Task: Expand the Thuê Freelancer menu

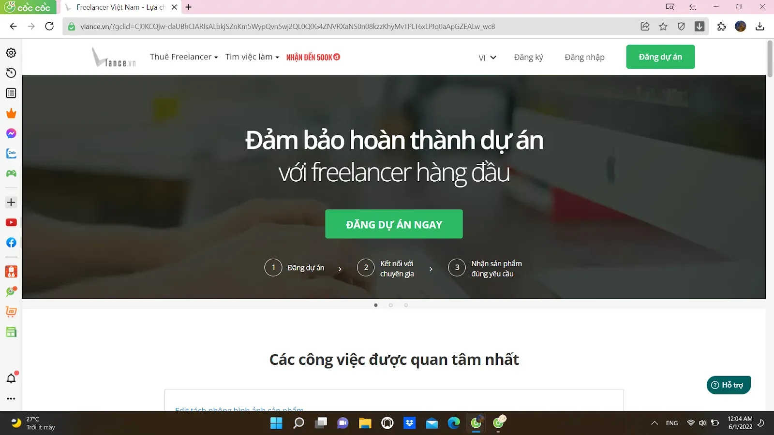Action: tap(183, 57)
